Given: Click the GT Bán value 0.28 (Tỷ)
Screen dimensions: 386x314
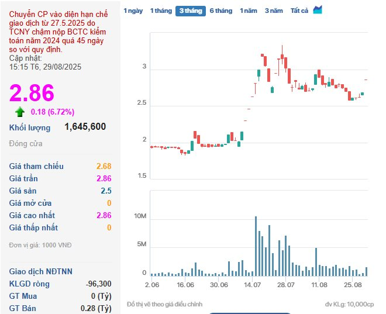Looking at the screenshot, I should click(95, 308).
